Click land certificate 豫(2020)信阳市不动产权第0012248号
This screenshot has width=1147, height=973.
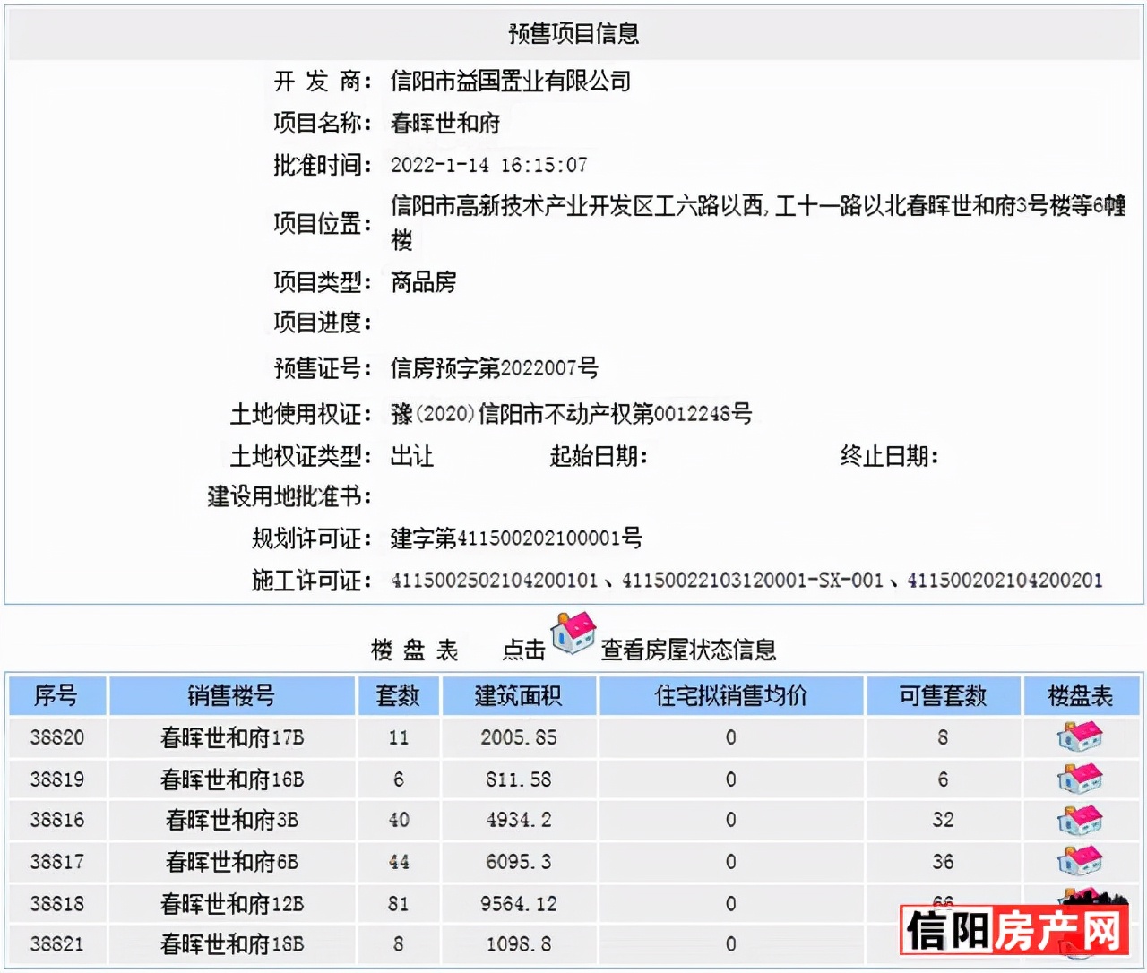pyautogui.click(x=571, y=414)
